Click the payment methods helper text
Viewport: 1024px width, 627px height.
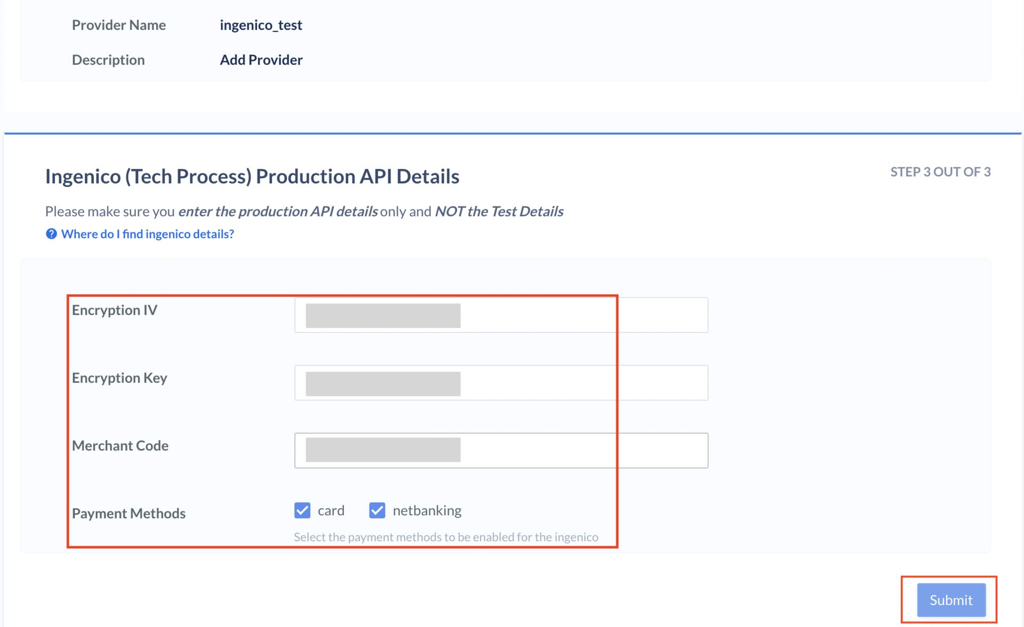[446, 537]
